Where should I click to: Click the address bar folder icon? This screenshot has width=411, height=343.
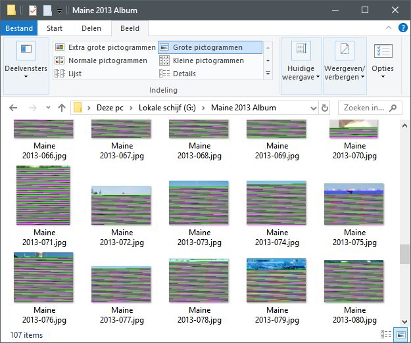pyautogui.click(x=78, y=108)
